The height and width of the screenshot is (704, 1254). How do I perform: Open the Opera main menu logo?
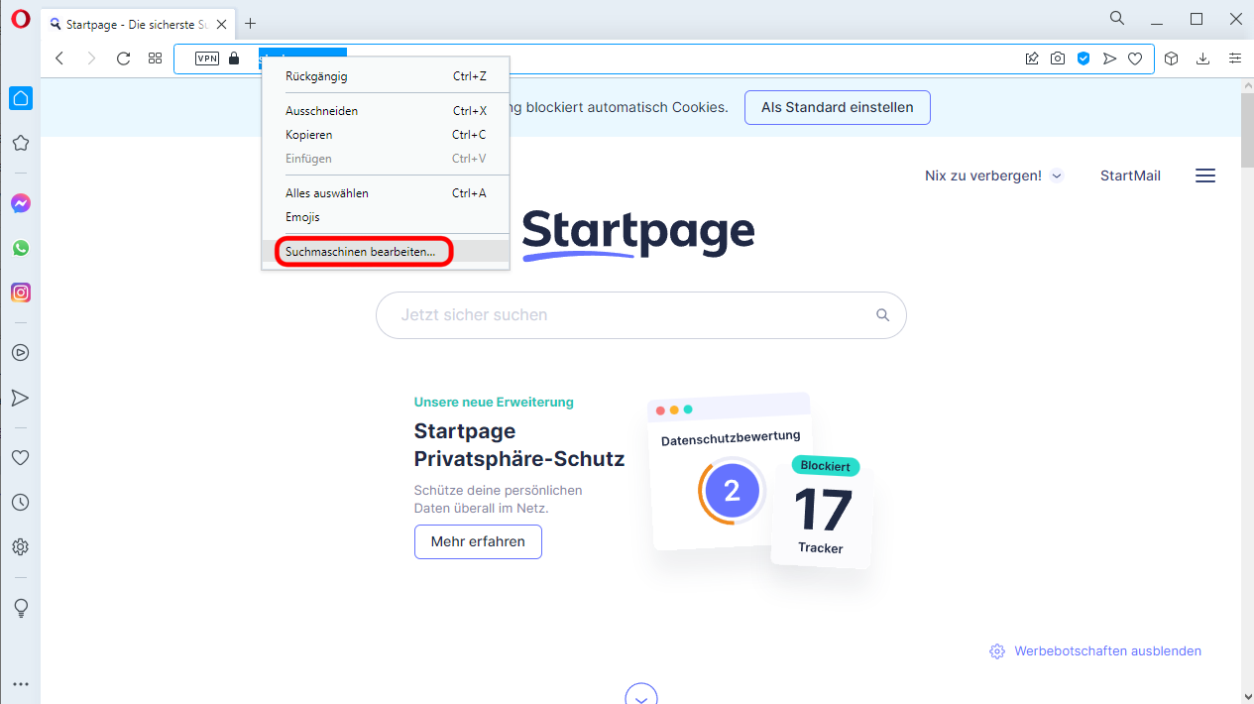pyautogui.click(x=20, y=19)
